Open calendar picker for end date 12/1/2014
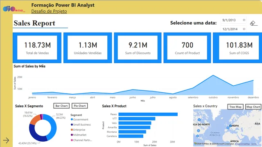The height and width of the screenshot is (147, 262). tap(244, 29)
